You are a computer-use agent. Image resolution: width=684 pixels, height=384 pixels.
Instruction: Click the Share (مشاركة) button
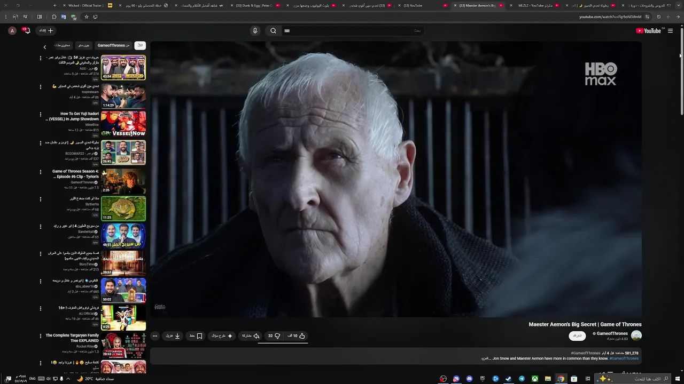251,336
